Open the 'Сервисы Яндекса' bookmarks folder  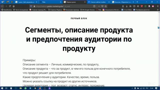click(x=55, y=10)
